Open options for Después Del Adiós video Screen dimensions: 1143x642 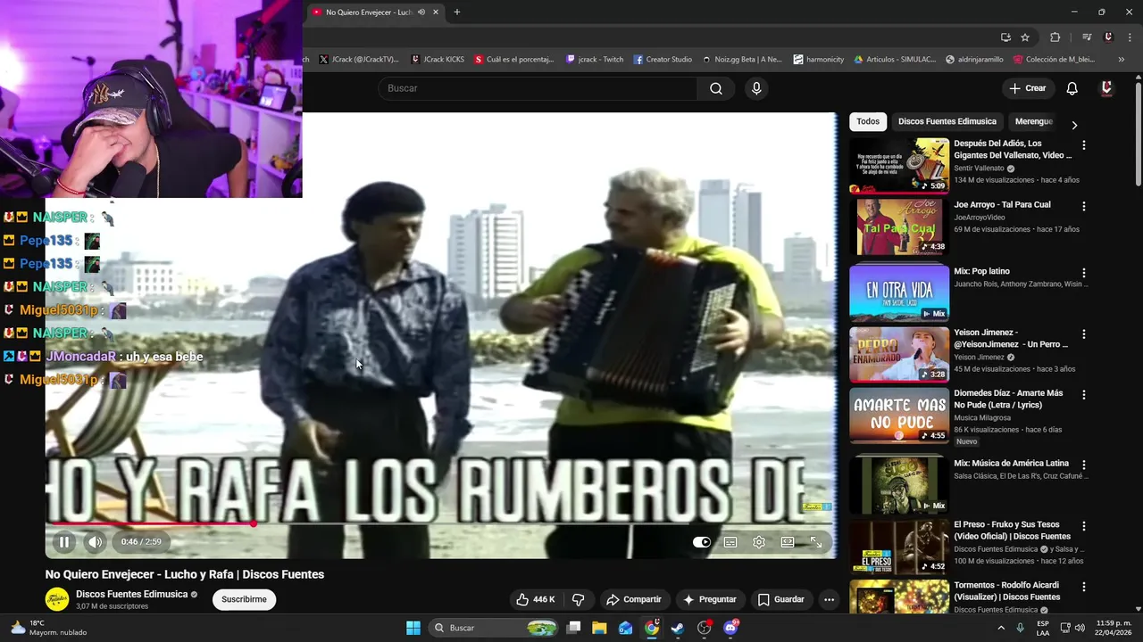coord(1084,144)
